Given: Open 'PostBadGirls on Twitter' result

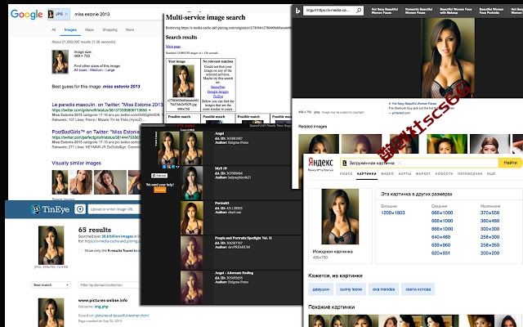Looking at the screenshot, I should [x=96, y=132].
